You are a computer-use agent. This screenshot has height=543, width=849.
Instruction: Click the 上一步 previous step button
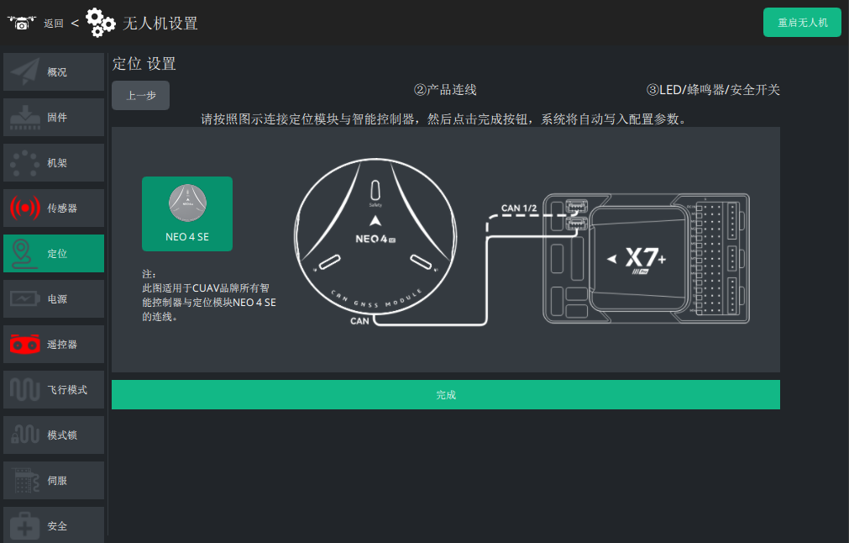[x=141, y=95]
